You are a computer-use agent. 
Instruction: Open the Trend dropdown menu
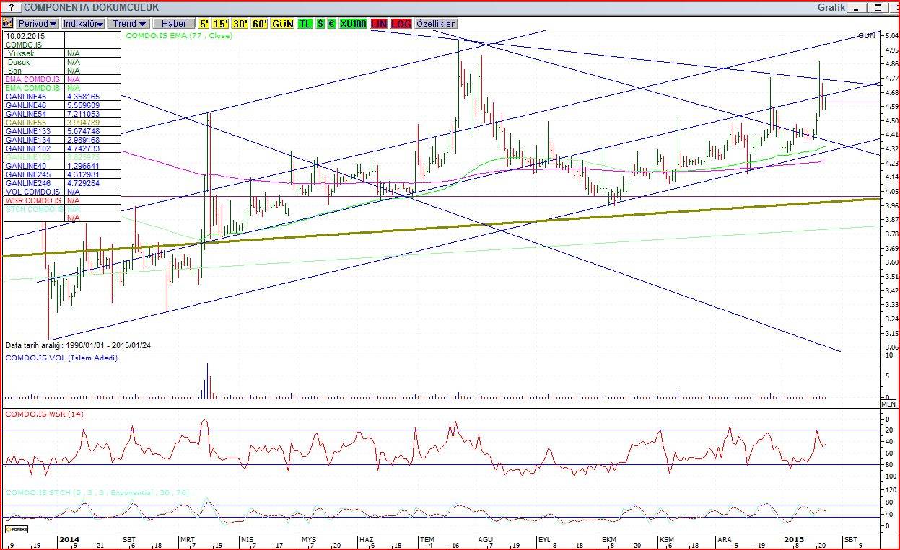pyautogui.click(x=129, y=24)
